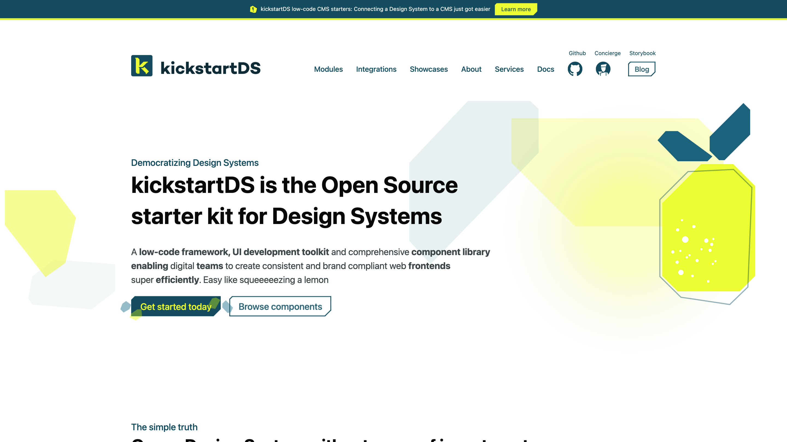787x442 pixels.
Task: Follow the Github text label link
Action: (577, 53)
